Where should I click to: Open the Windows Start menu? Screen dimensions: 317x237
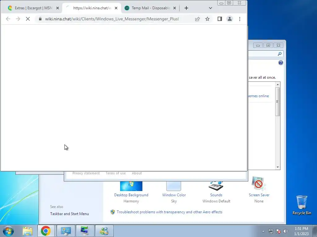pyautogui.click(x=8, y=231)
